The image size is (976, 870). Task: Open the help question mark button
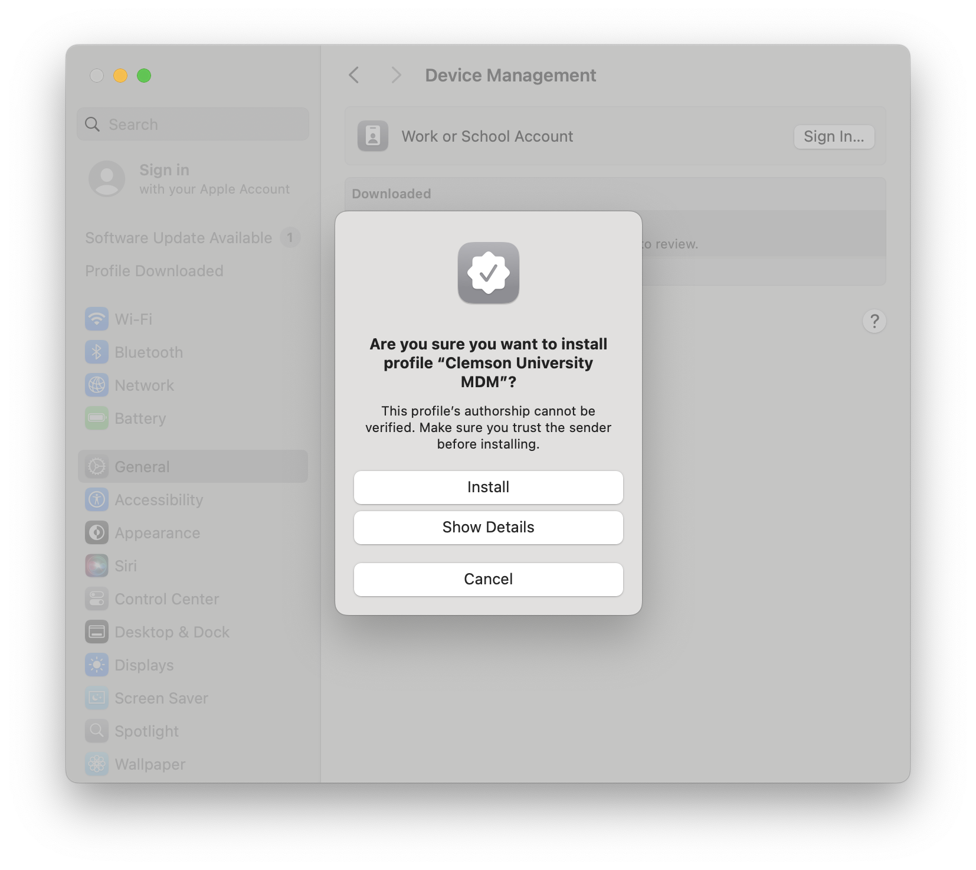[x=875, y=321]
